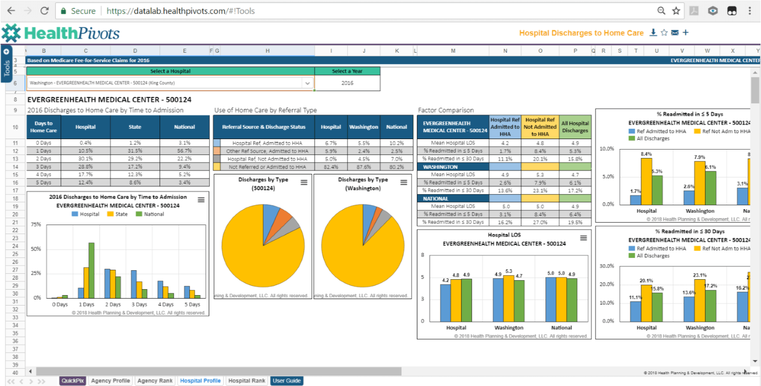Click the browser Forward arrow
Screen dimensions: 761x386
pos(28,10)
